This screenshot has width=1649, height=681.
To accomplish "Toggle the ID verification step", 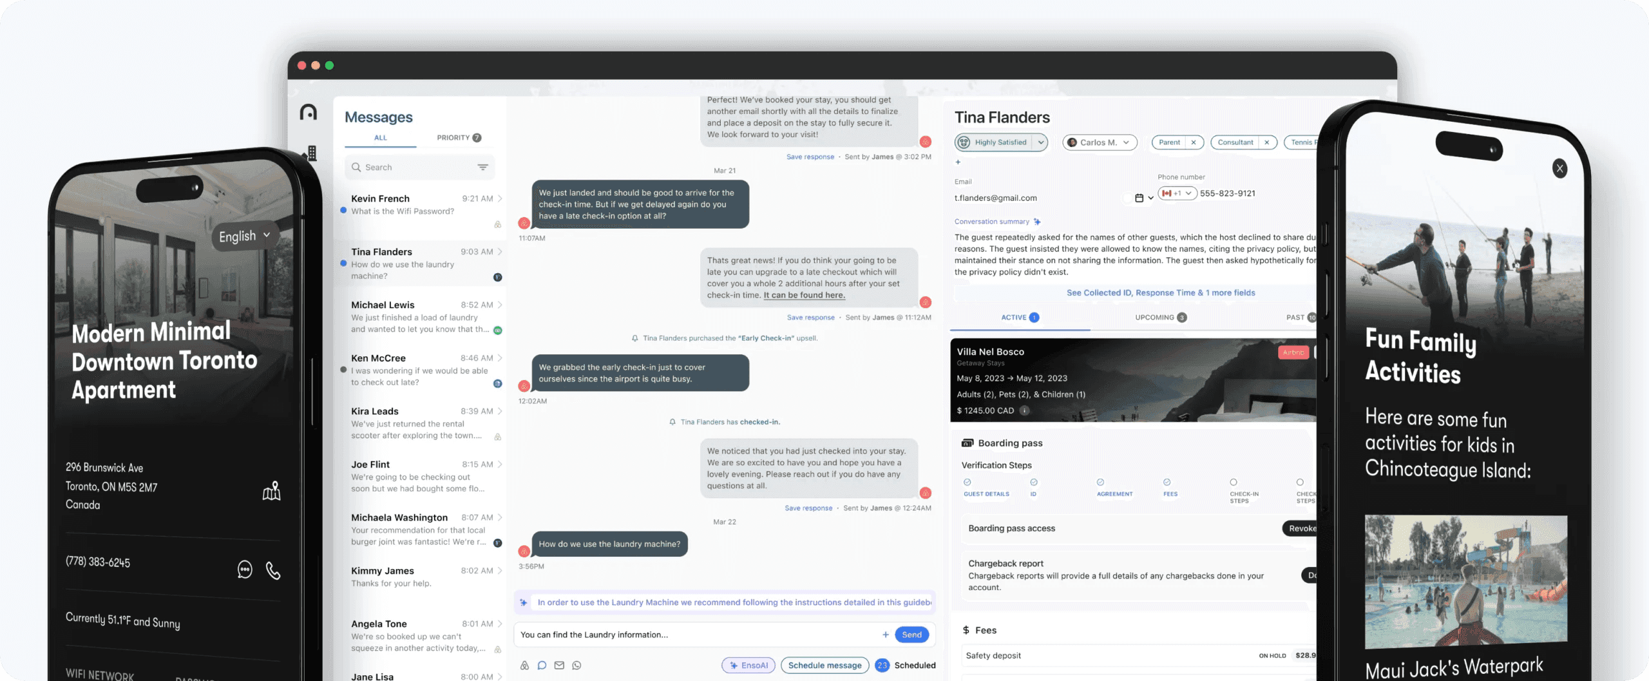I will (1033, 482).
